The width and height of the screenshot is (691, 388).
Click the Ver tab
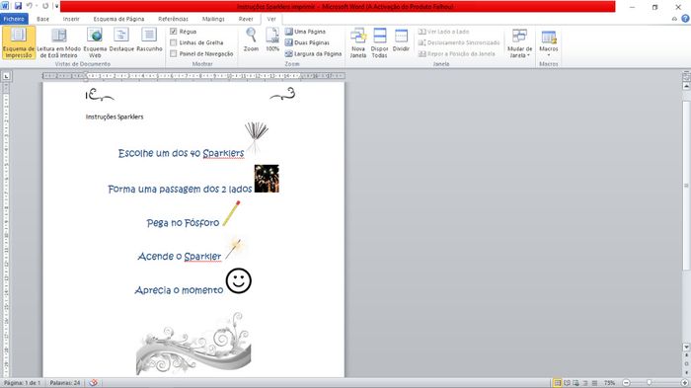[271, 19]
